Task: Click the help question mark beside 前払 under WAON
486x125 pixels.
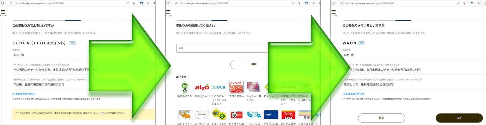Action: click(353, 55)
